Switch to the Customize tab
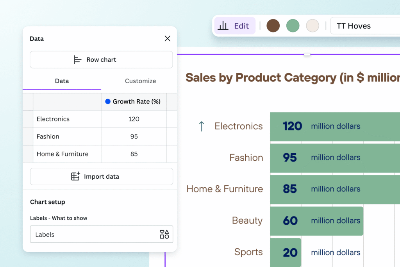This screenshot has width=400, height=267. [x=140, y=81]
